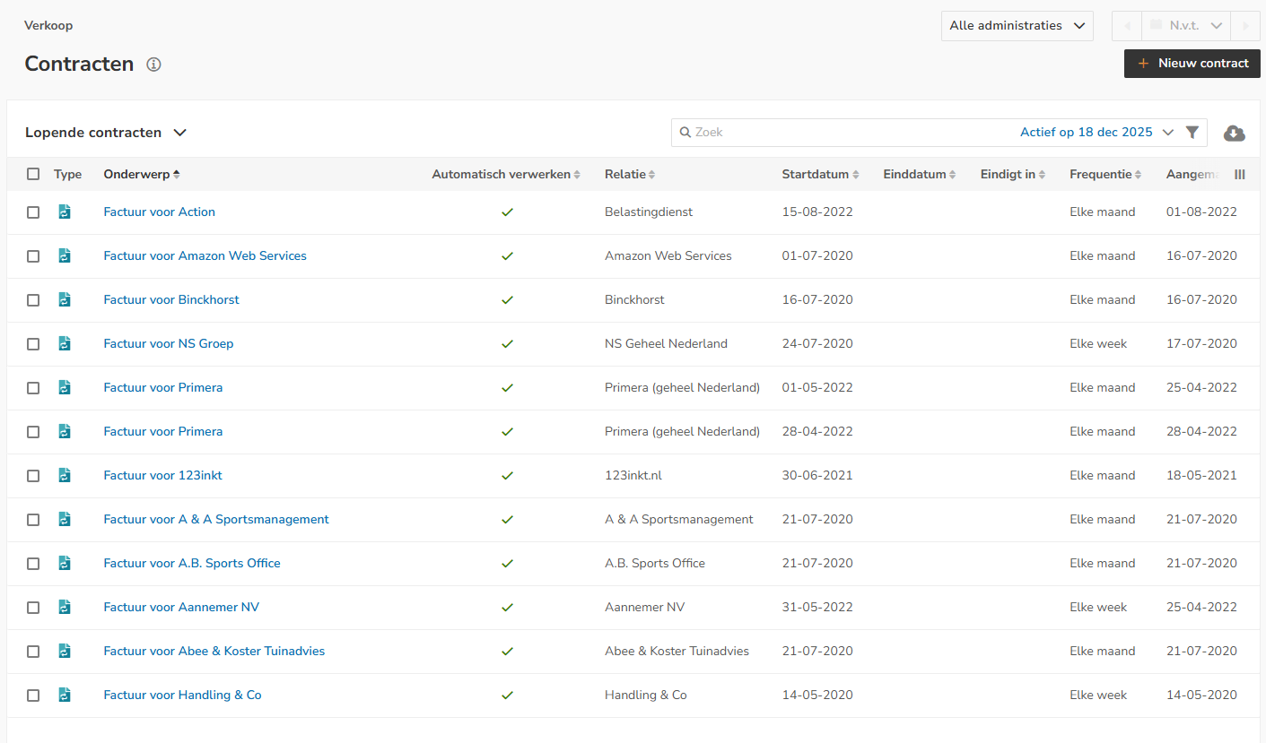Expand the Lopende contracten view selector

106,133
